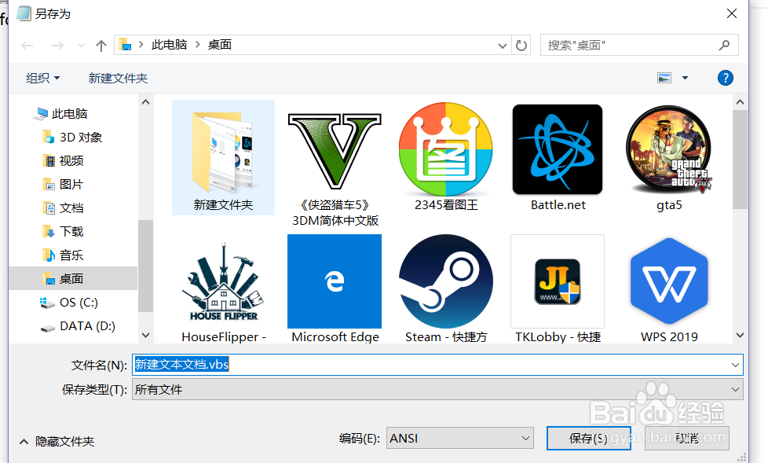The image size is (768, 463).
Task: Open the 保存类型 dropdown list
Action: click(x=735, y=389)
